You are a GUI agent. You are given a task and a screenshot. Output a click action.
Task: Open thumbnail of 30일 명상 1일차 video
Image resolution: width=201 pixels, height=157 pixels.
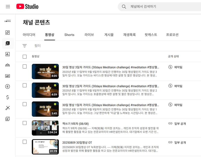(x=45, y=109)
